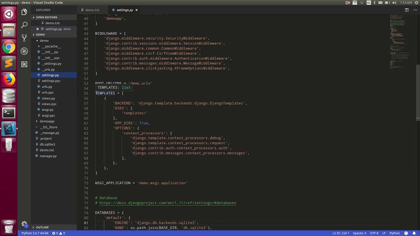Launch Firefox from the dock
The height and width of the screenshot is (236, 420).
point(9,80)
